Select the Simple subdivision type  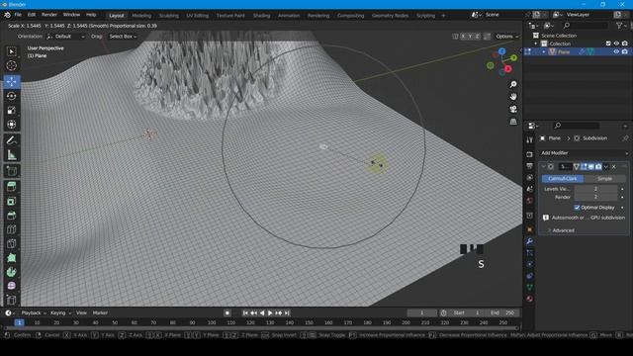tap(604, 178)
